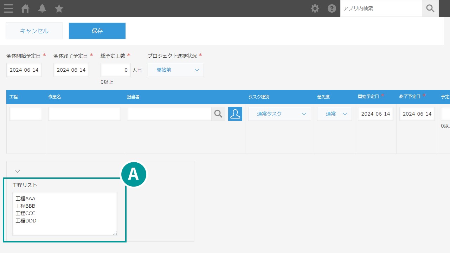
Task: Open the 優先度 dropdown showing 通常
Action: tap(334, 114)
